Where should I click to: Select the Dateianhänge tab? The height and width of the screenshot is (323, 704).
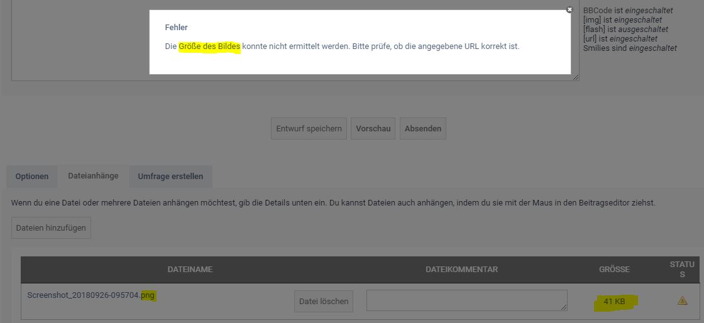click(x=93, y=176)
